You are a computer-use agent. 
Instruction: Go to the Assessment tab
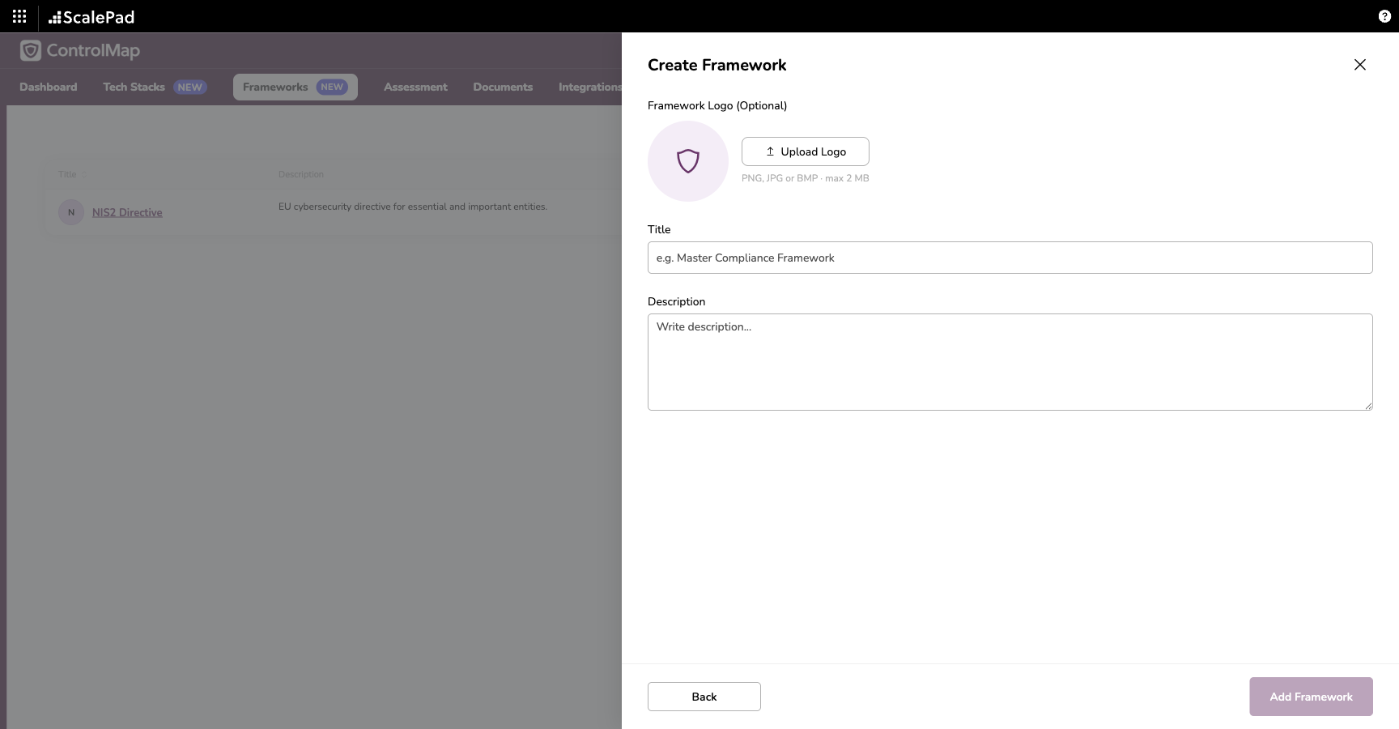click(415, 87)
